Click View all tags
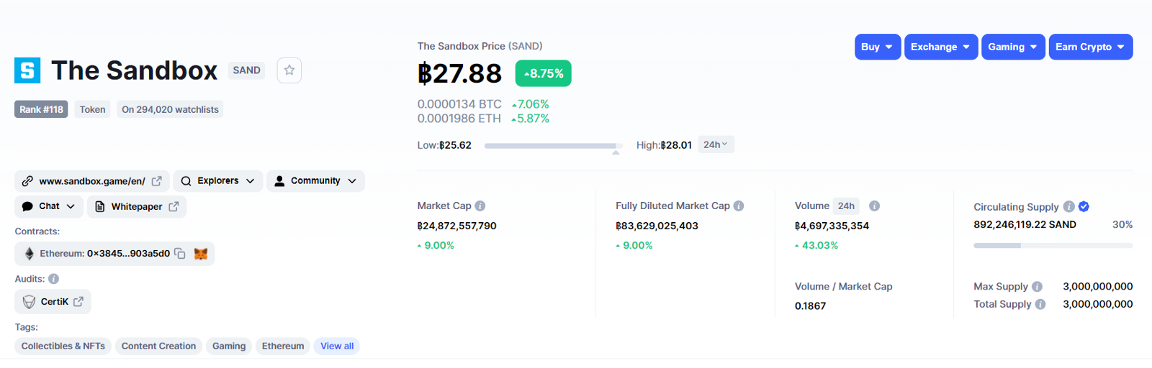Viewport: 1152px width, 368px height. coord(337,346)
